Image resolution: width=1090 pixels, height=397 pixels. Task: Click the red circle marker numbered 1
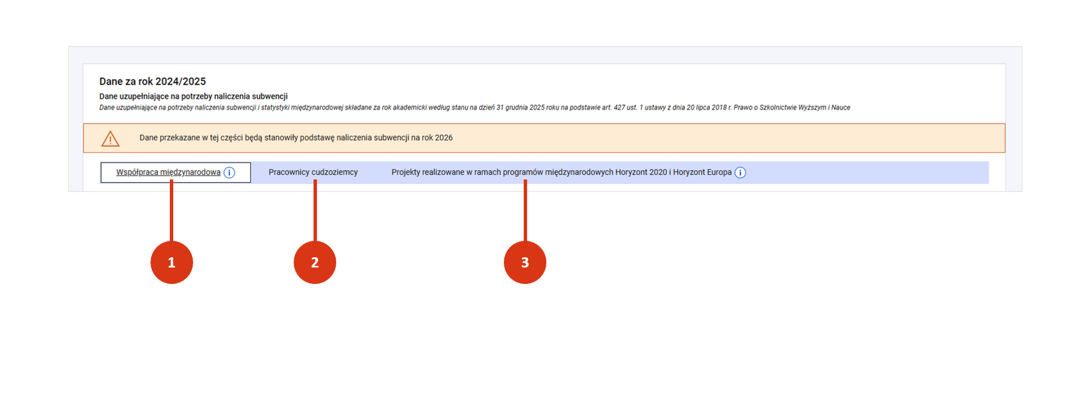coord(172,262)
